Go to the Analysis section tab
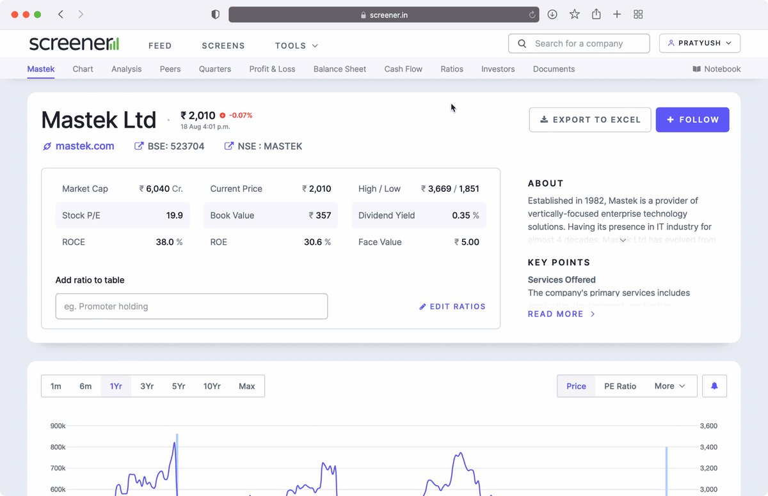Screen dimensions: 768x496 127,69
